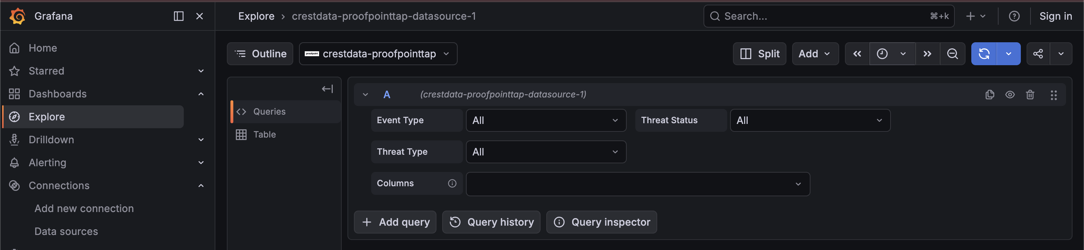Open the Drilldown page

click(x=51, y=139)
